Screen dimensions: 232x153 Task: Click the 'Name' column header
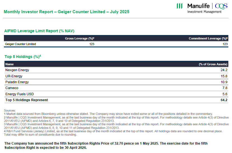[10, 64]
